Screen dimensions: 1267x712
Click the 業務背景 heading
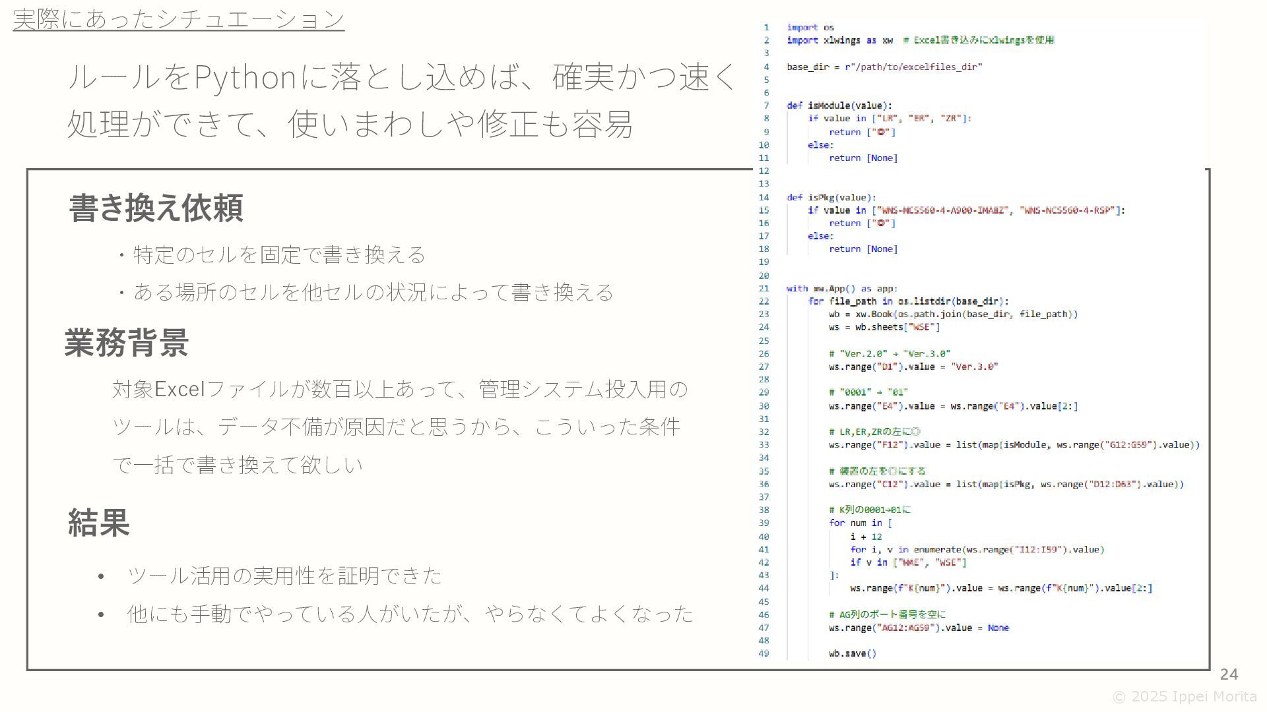(x=127, y=343)
